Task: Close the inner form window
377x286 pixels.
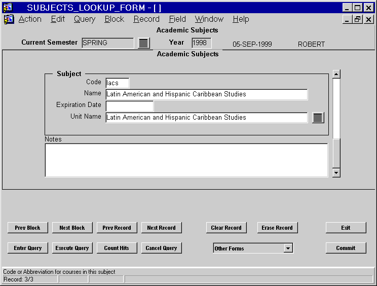Action: tap(368, 19)
